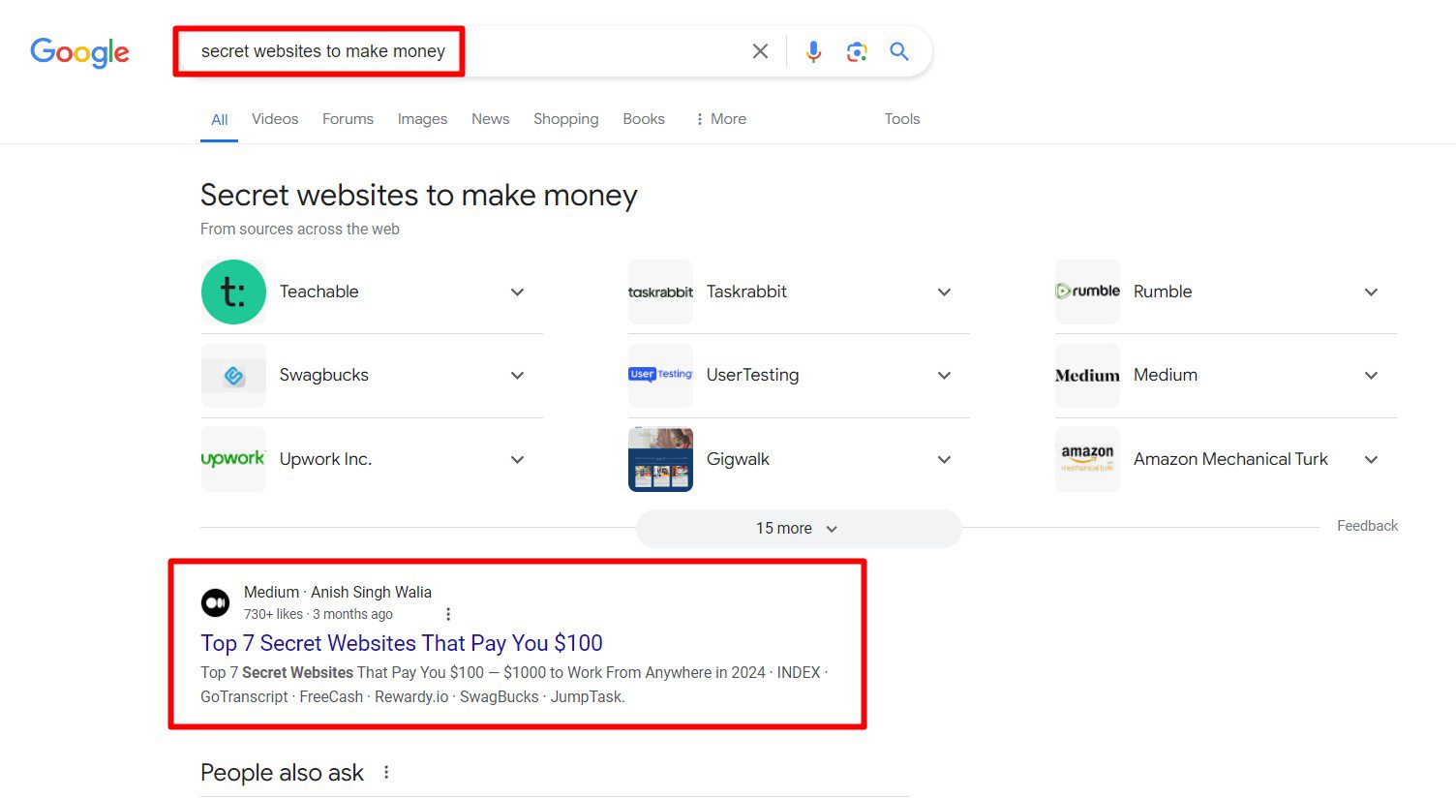Click the Medium logo in sources list
The image size is (1456, 799).
click(1087, 376)
